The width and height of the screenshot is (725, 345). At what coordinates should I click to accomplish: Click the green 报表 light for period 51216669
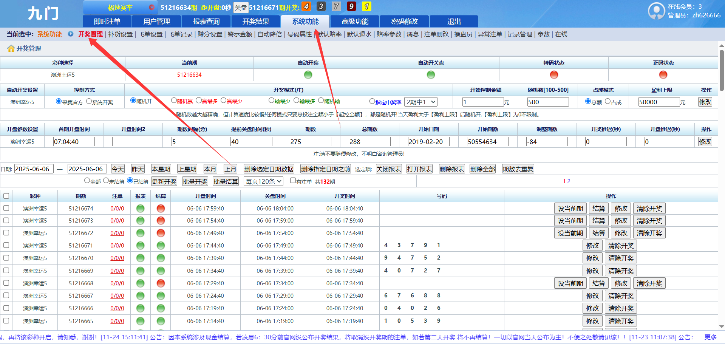point(141,271)
